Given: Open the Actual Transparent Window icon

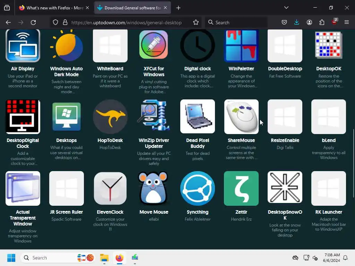Looking at the screenshot, I should (23, 188).
